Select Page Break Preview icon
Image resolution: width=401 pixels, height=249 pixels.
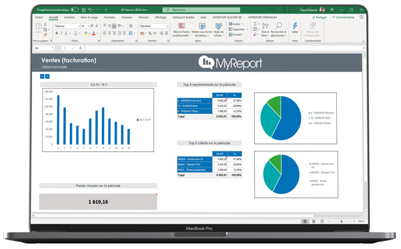(322, 221)
